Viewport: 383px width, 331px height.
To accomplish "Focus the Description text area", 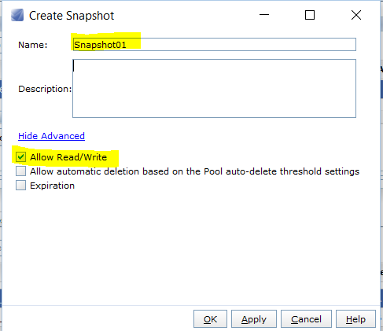I will click(214, 88).
